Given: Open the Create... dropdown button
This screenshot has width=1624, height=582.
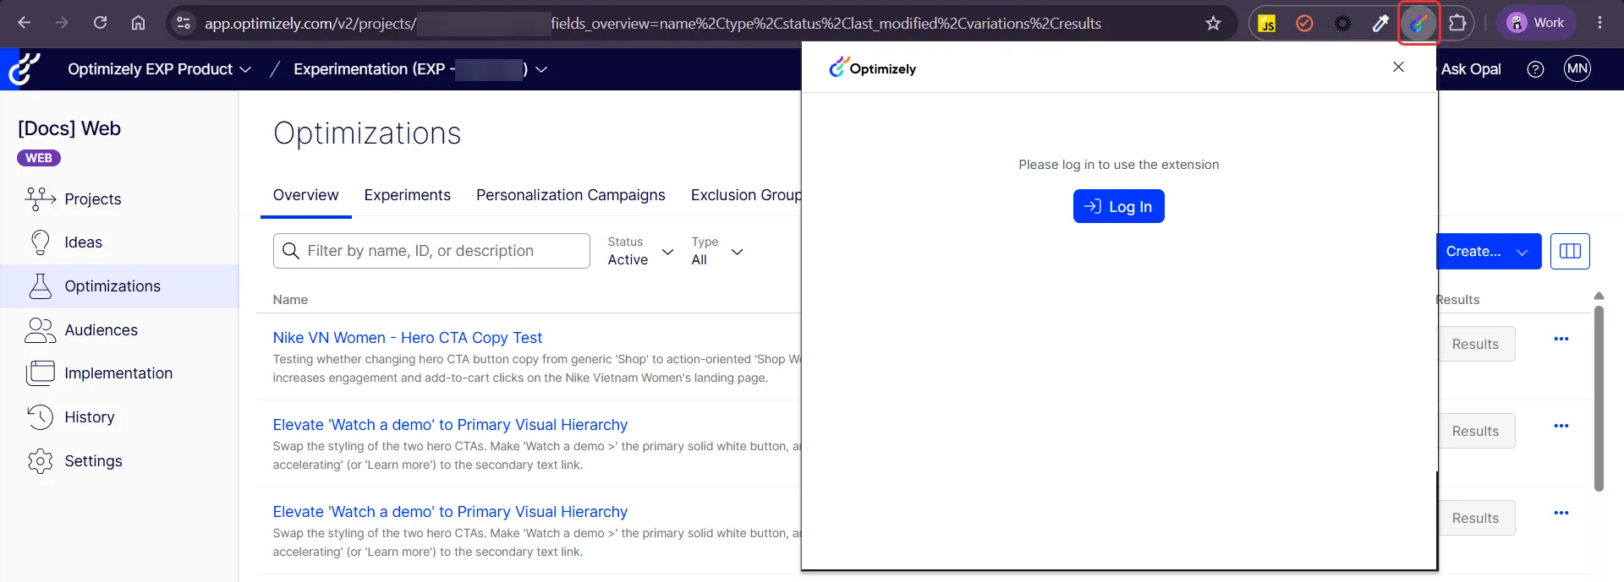Looking at the screenshot, I should tap(1489, 252).
